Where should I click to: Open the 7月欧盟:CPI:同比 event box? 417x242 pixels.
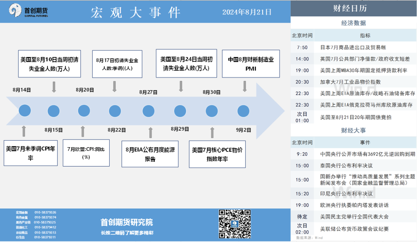pyautogui.click(x=86, y=153)
